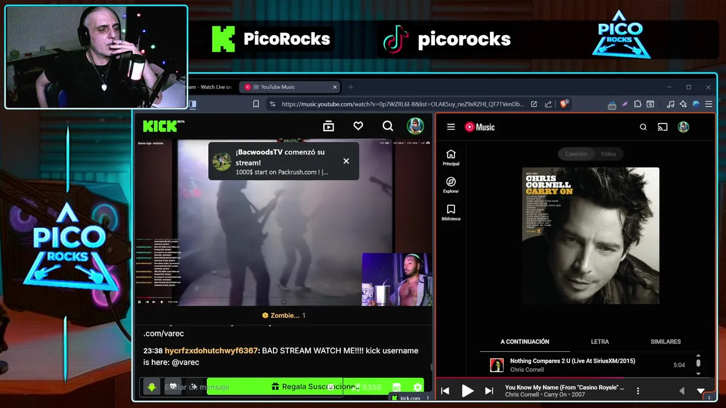This screenshot has height=408, width=726.
Task: Open Biblioteca library in sidebar
Action: click(x=451, y=212)
